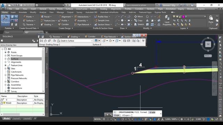Click Sample Lines tool in ribbon

click(x=102, y=20)
